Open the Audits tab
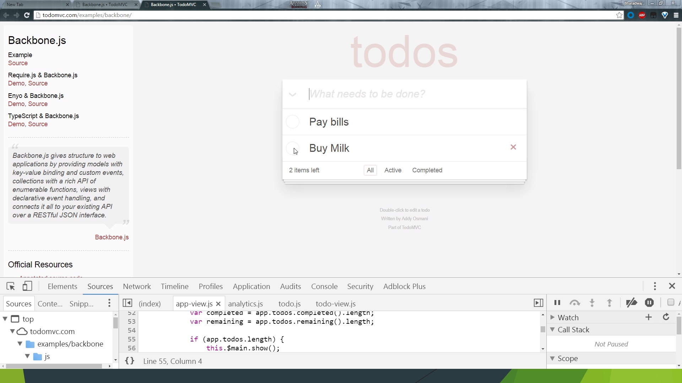 click(290, 286)
